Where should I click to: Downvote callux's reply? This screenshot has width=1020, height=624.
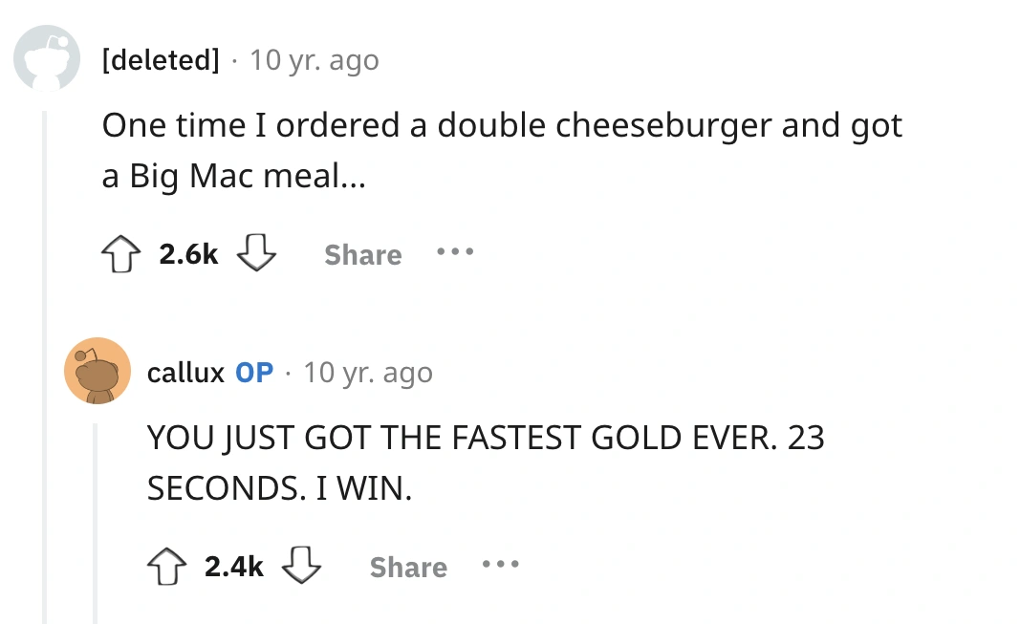point(300,568)
